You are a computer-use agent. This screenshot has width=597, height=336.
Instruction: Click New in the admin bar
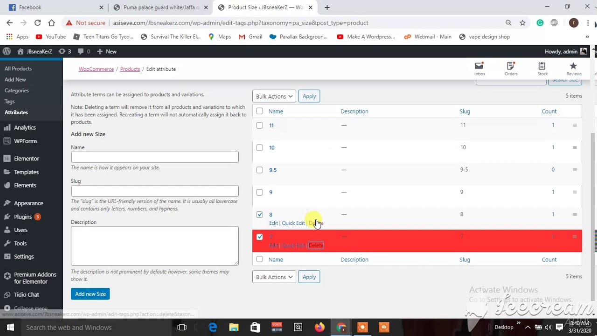[x=107, y=51]
